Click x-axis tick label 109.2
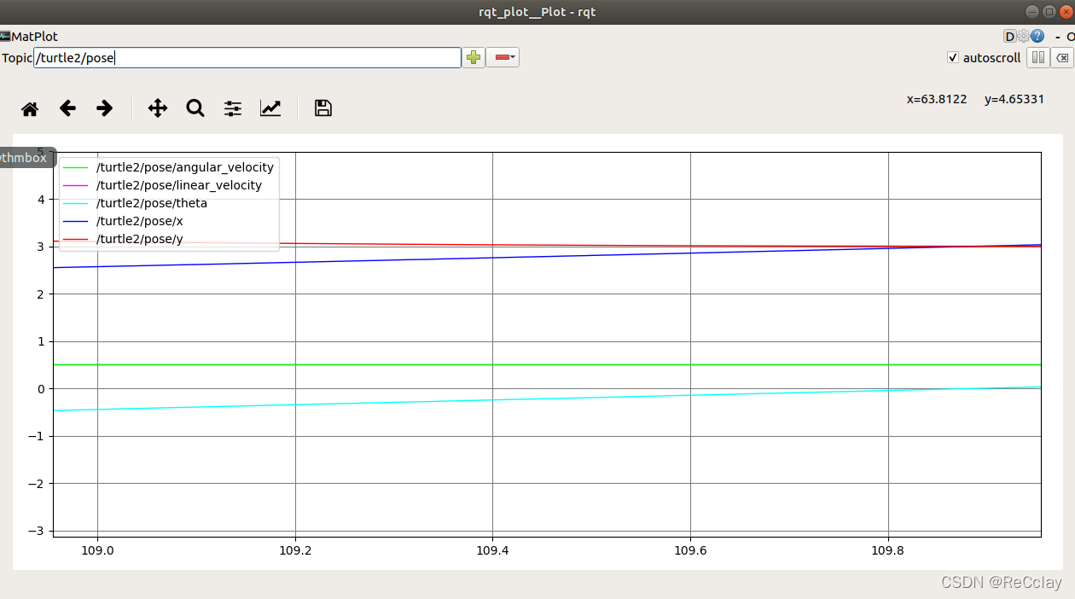Screen dimensions: 1075x599 click(x=295, y=550)
